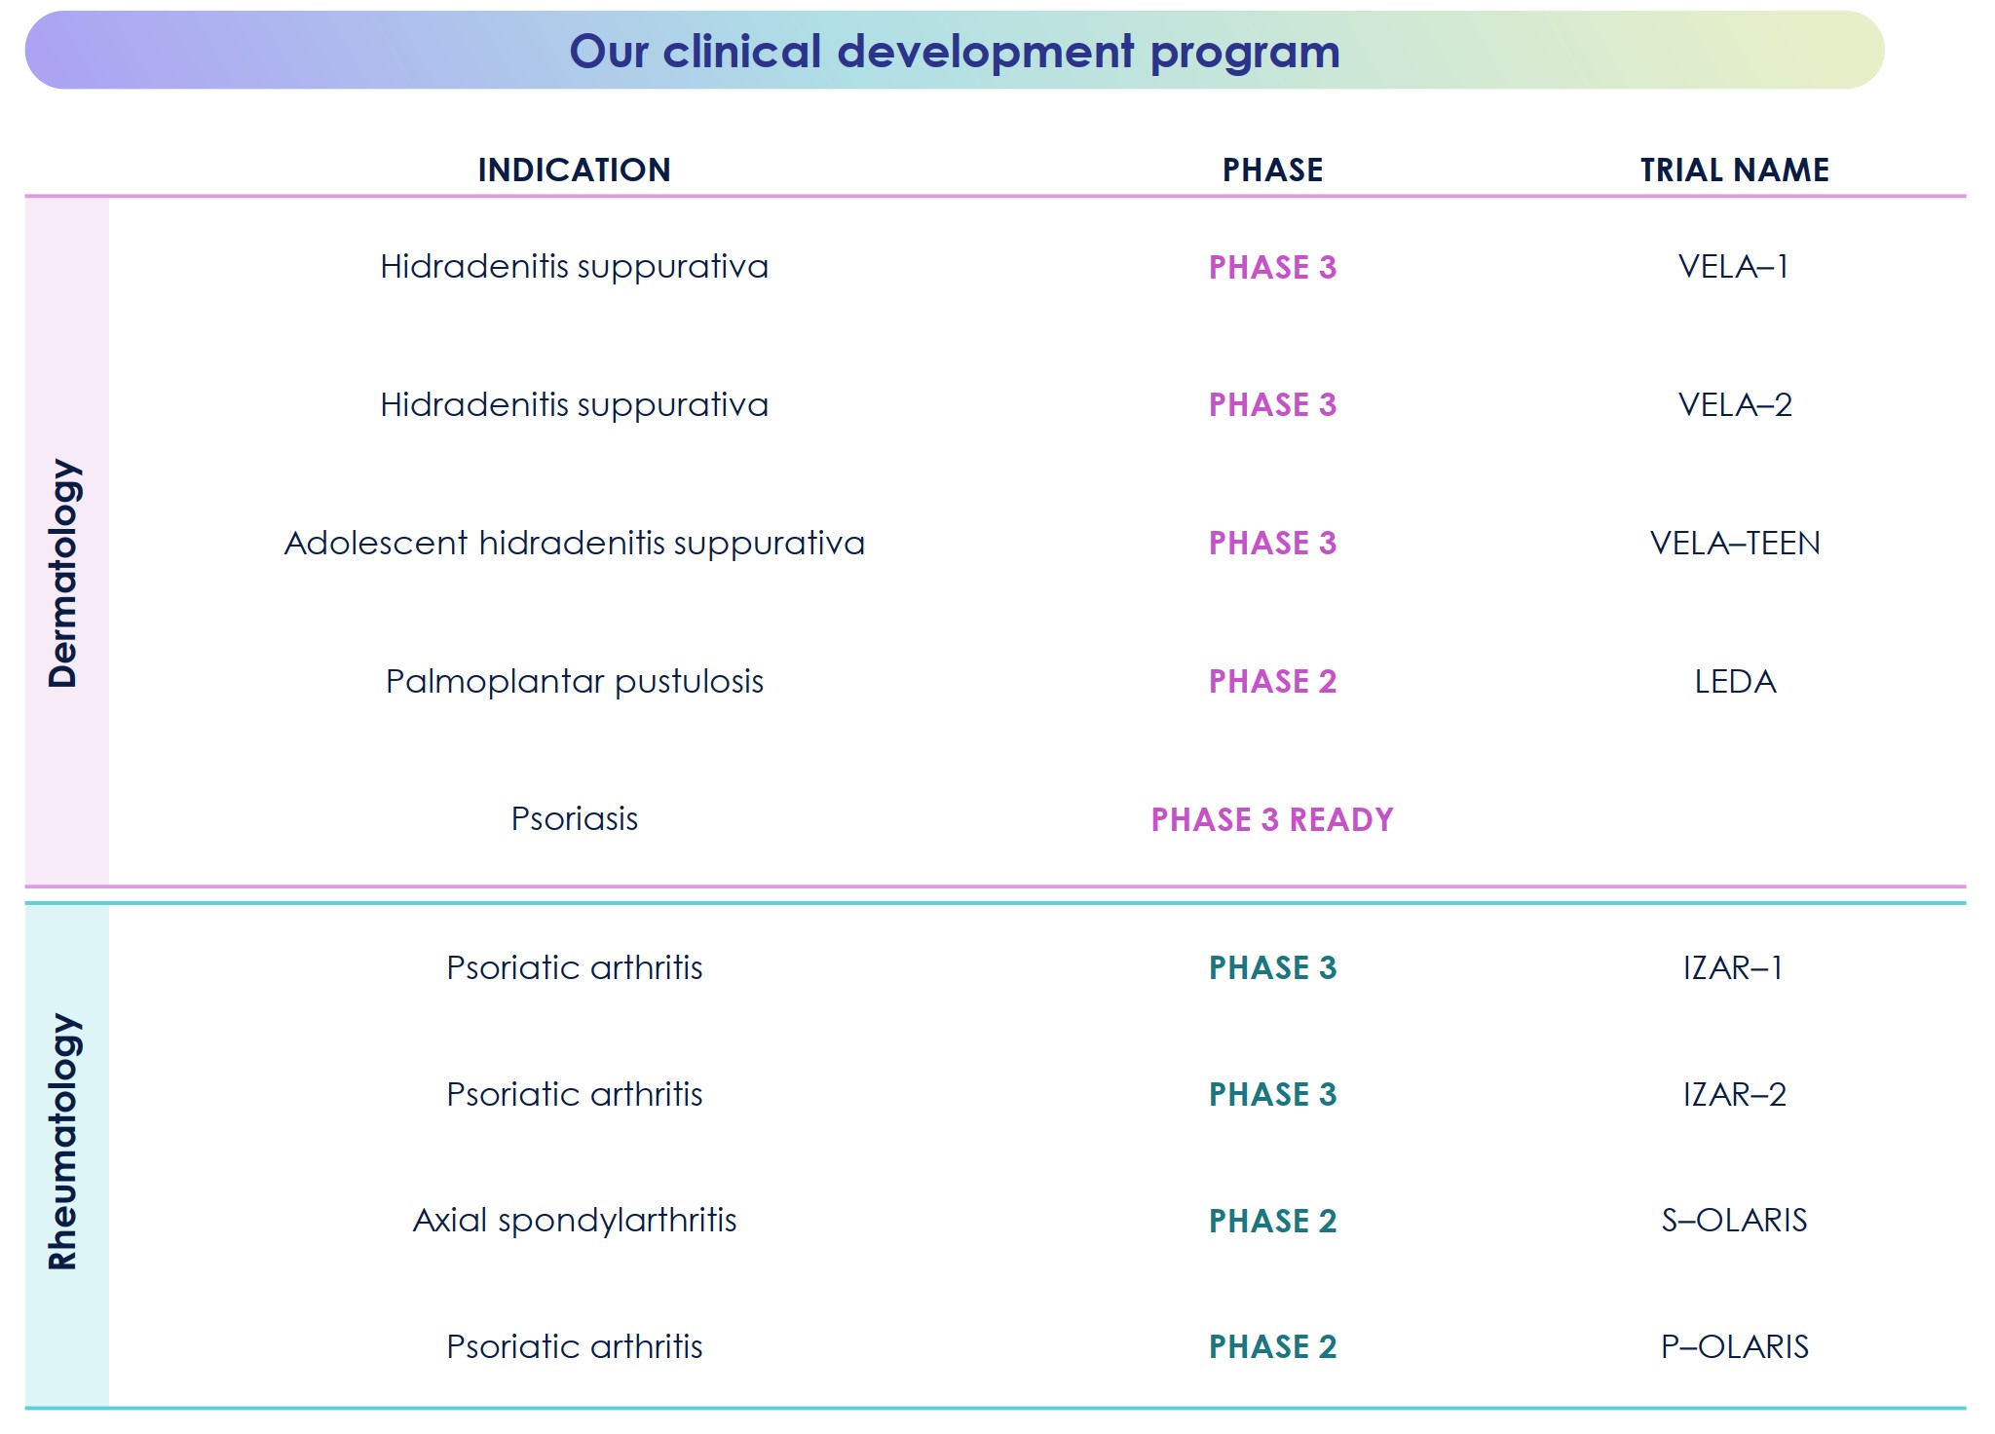Select the Psoriasis indication text
The image size is (1995, 1434).
574,818
